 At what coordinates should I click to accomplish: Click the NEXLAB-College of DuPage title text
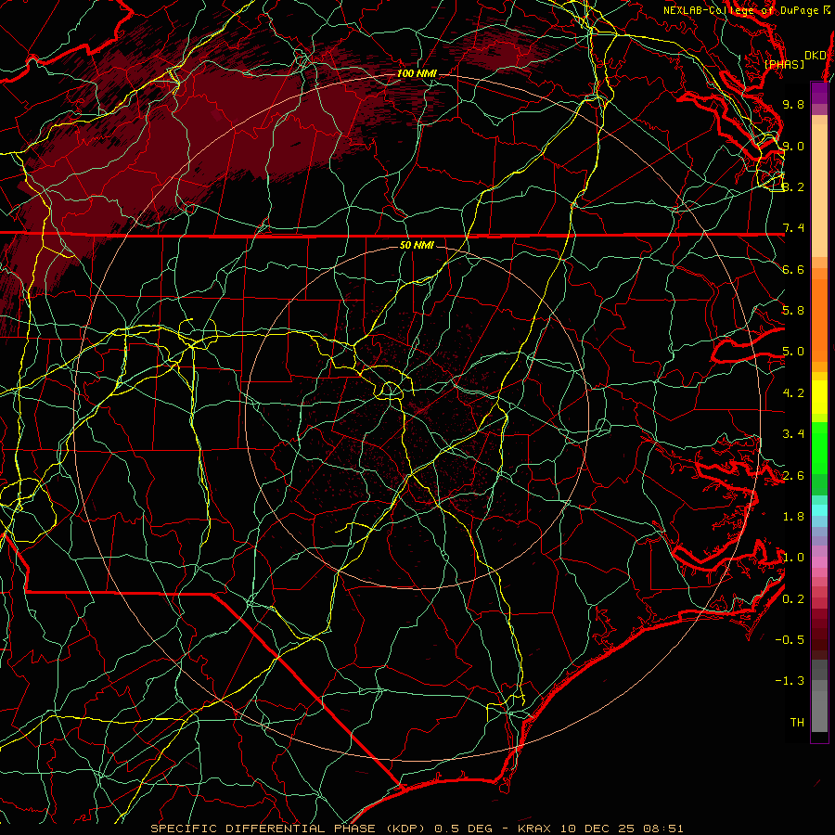[x=741, y=10]
